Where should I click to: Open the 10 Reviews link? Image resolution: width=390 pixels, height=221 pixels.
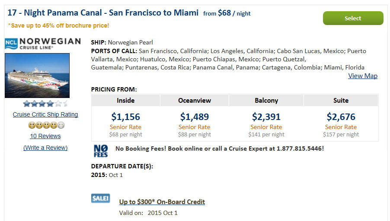point(45,136)
